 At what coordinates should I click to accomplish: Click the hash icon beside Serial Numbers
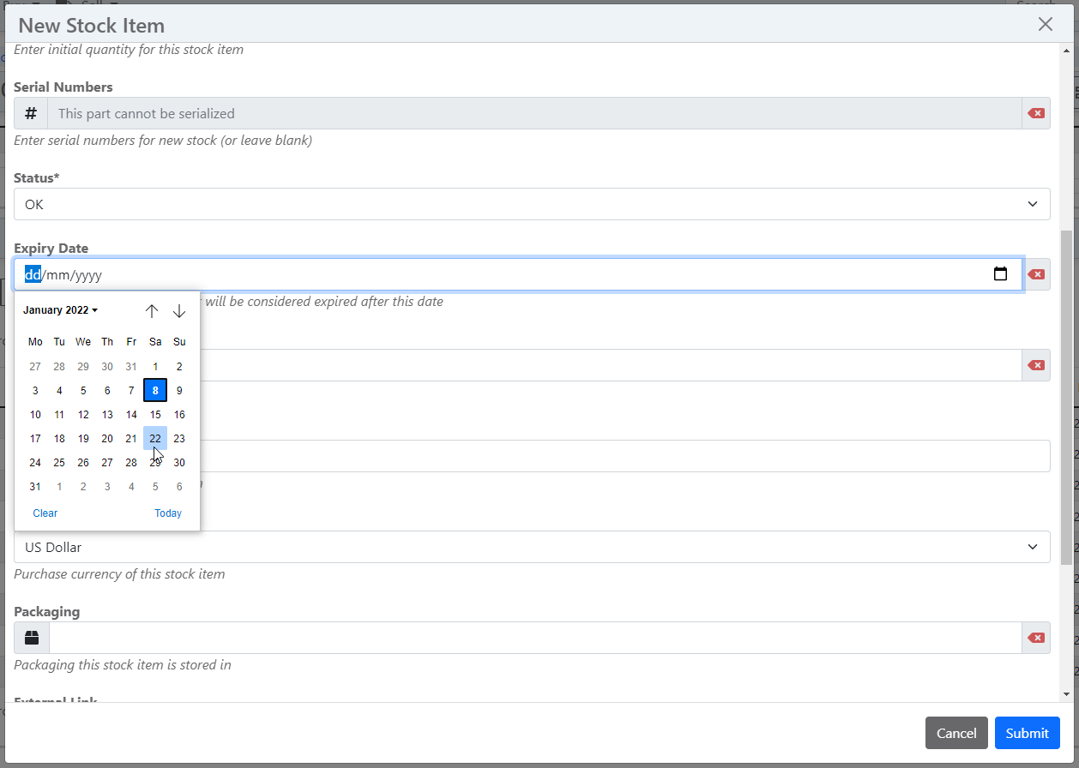tap(31, 113)
